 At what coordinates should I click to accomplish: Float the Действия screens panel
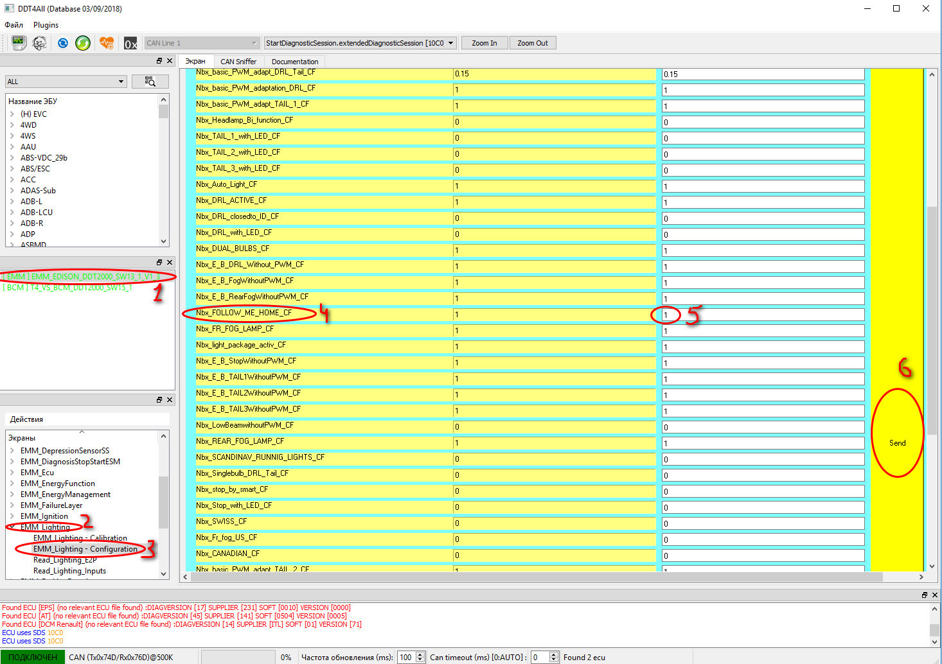[159, 399]
